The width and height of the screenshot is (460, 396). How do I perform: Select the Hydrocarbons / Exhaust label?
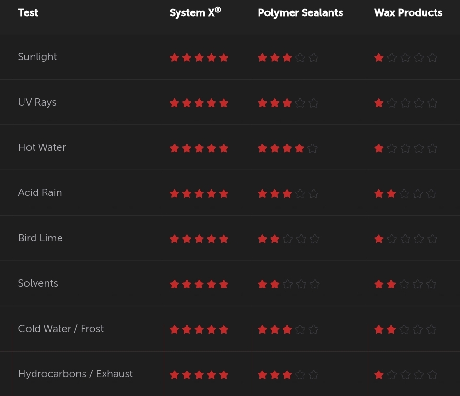75,374
